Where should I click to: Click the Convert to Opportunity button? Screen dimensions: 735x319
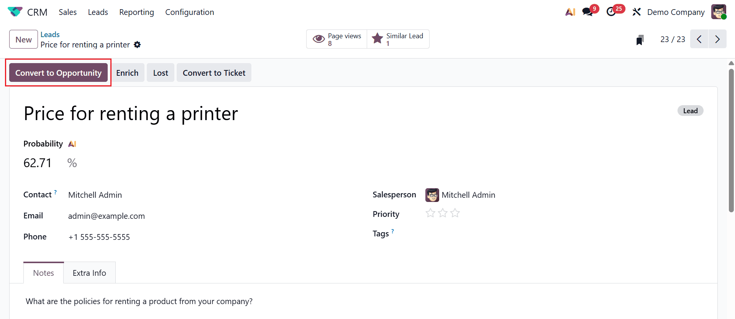(x=58, y=72)
